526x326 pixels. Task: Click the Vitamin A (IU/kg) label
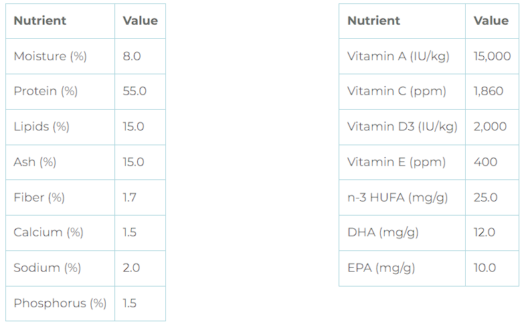398,56
